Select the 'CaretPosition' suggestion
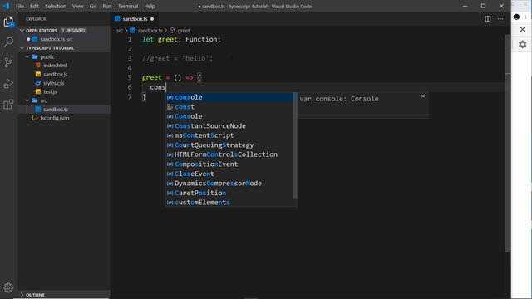Screen dimensions: 532x299 click(229, 193)
